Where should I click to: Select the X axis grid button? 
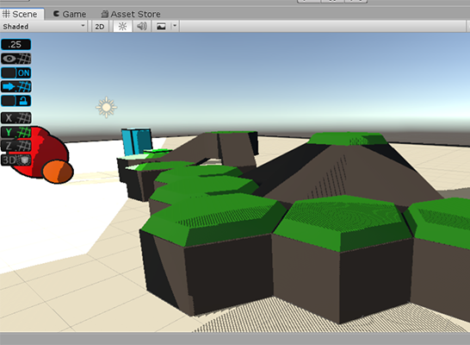click(x=15, y=118)
